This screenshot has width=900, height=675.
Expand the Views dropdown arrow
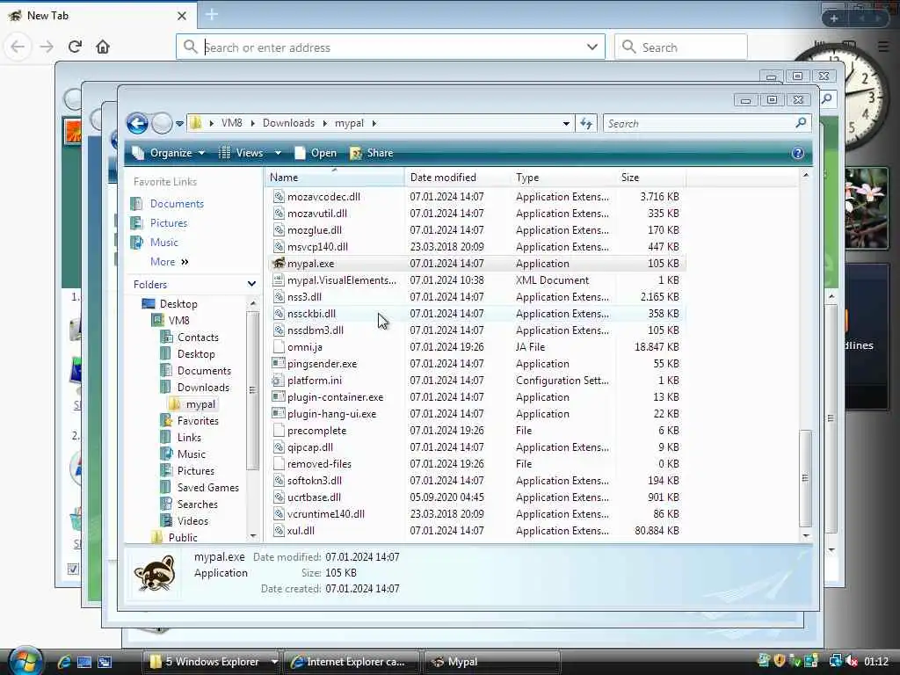[x=278, y=153]
